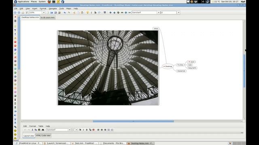Click the cloud icon in main toolbar
Image resolution: width=259 pixels, height=145 pixels.
99,12
